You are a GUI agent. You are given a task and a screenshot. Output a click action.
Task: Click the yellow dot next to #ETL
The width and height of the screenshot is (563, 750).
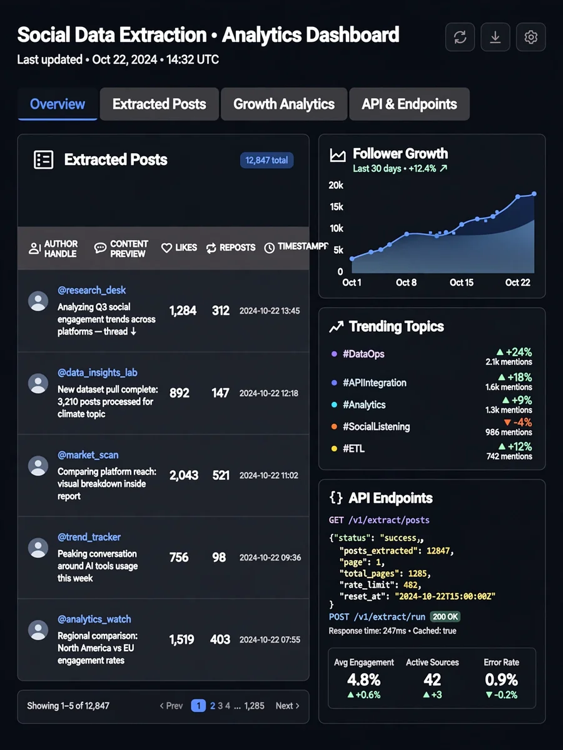click(334, 449)
